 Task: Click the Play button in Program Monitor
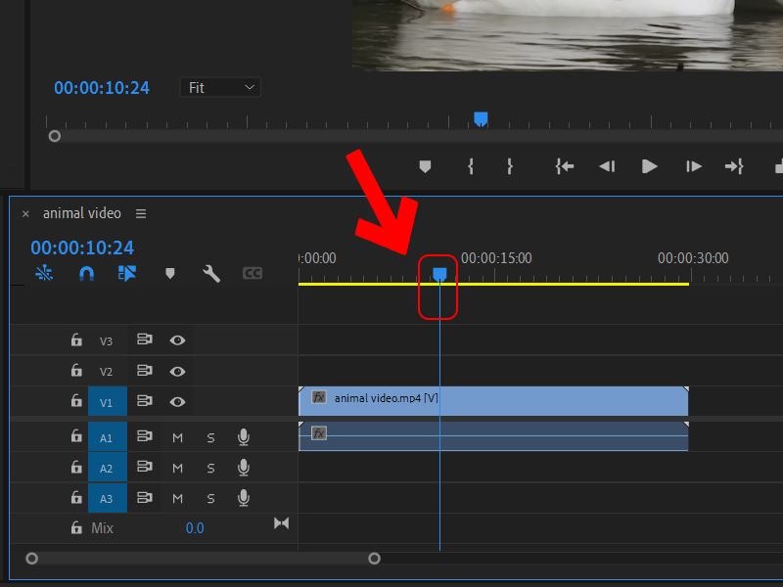[649, 166]
